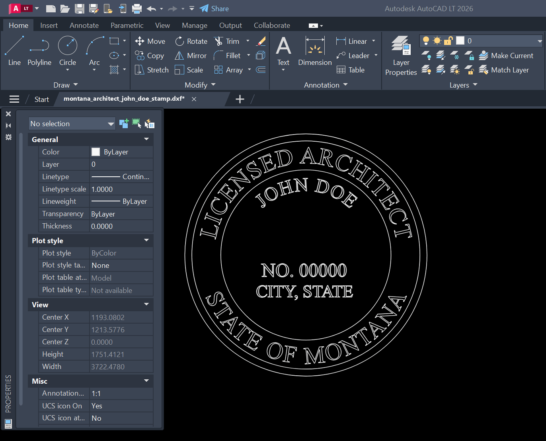The height and width of the screenshot is (441, 546).
Task: Click the Thickness value field
Action: (x=121, y=226)
